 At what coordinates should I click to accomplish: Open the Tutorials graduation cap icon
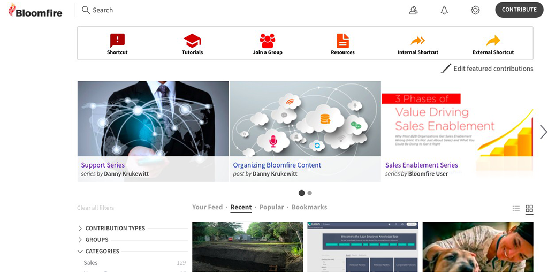pos(192,40)
